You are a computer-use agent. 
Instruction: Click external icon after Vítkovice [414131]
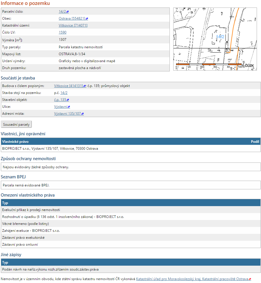point(84,86)
